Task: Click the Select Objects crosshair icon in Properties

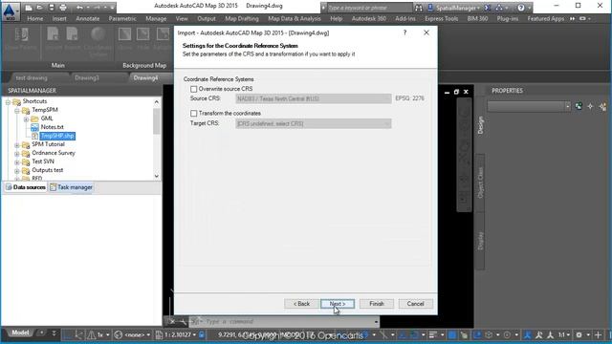Action: click(590, 106)
